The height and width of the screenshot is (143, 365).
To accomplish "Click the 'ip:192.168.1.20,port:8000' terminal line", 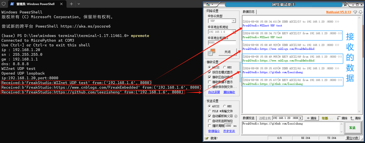I will click(x=30, y=78).
